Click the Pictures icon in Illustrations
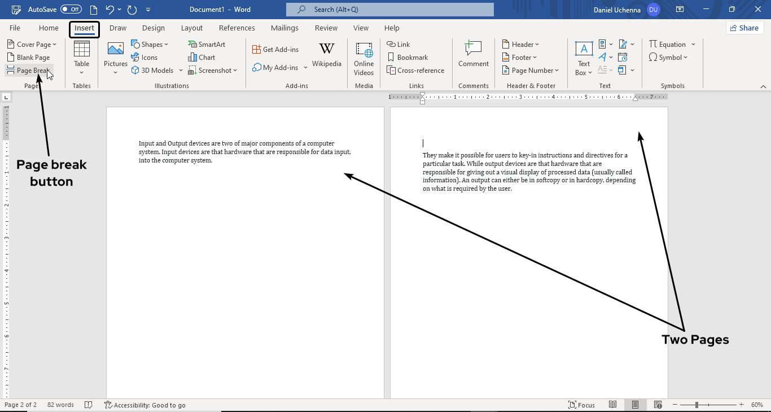Screen dimensions: 771x412 pos(115,50)
